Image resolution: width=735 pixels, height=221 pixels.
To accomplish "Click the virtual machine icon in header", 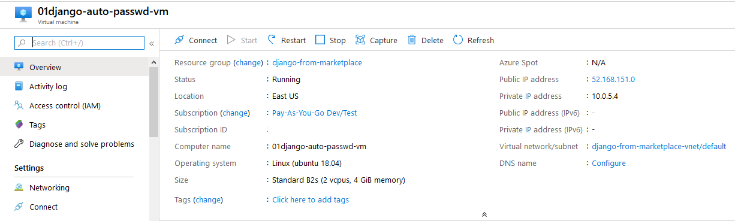I will click(23, 14).
